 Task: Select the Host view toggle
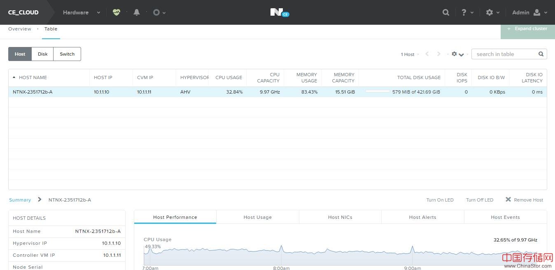coord(20,54)
